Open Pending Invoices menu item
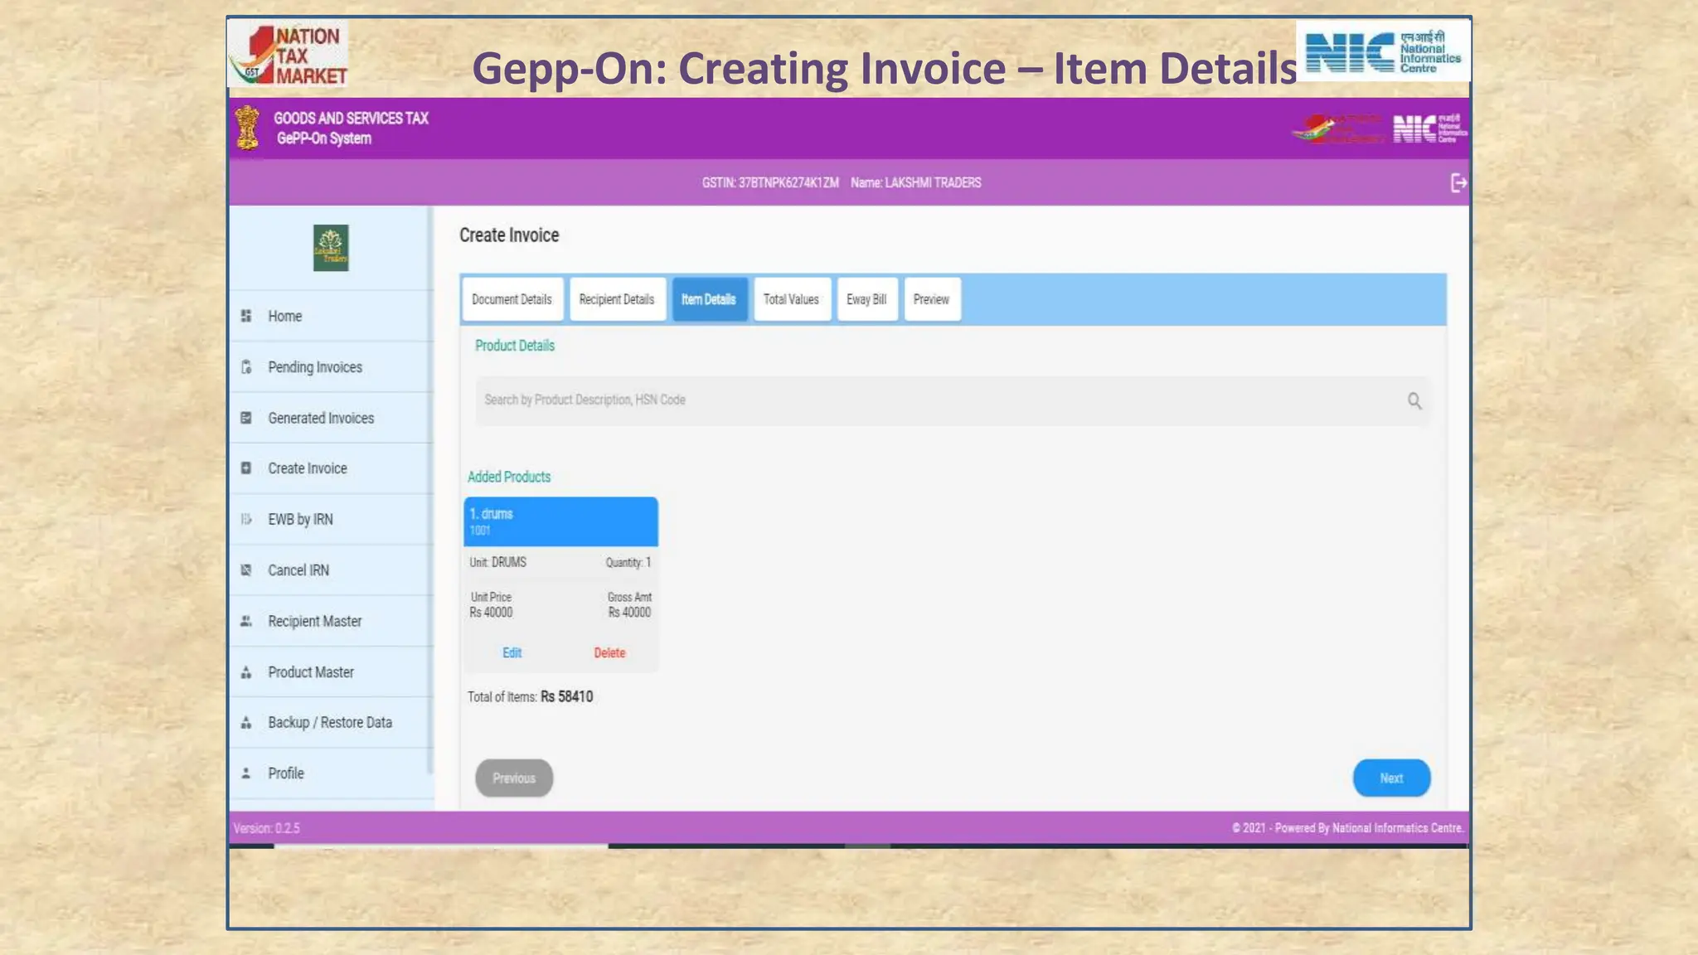 point(331,367)
